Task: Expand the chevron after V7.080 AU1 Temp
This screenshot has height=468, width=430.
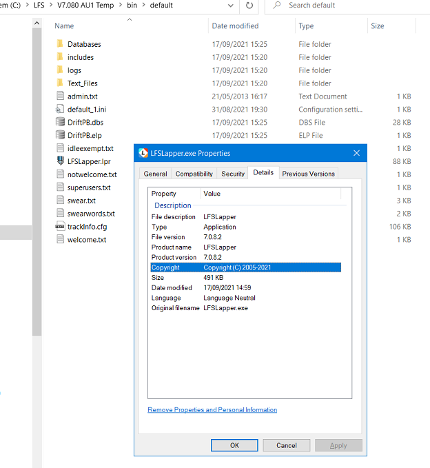Action: pos(121,5)
